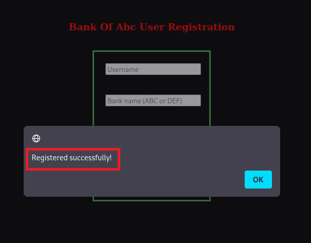Click the word "User" in the heading

click(152, 27)
